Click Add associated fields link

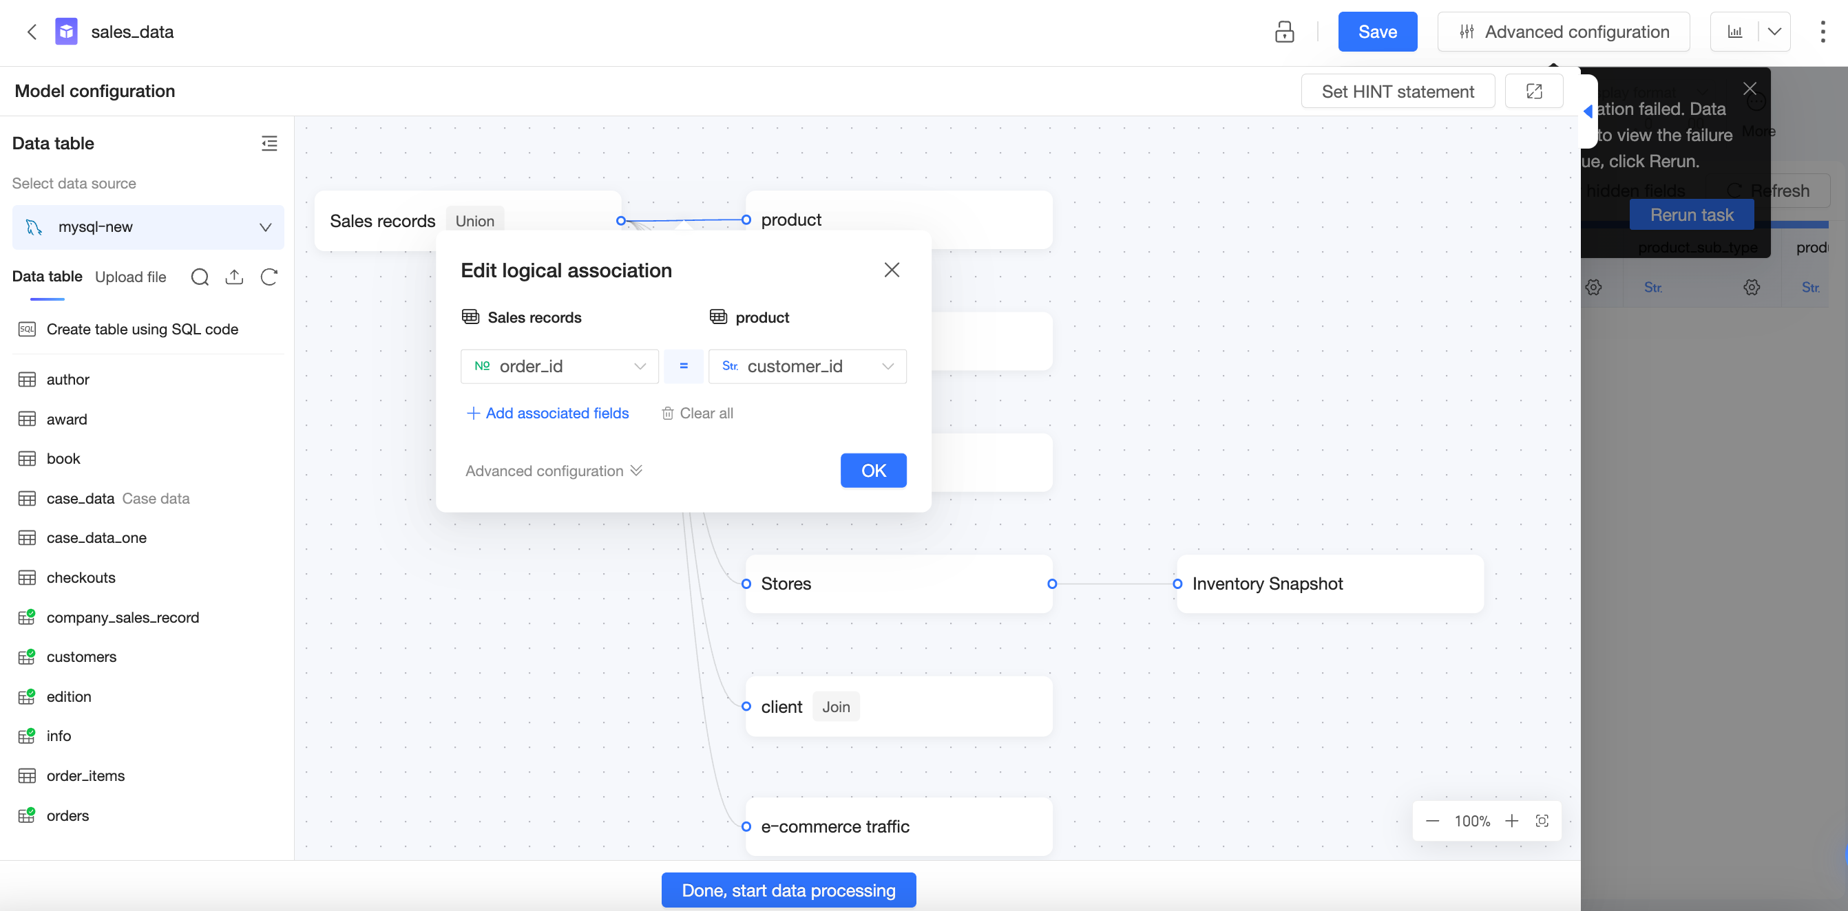click(547, 413)
